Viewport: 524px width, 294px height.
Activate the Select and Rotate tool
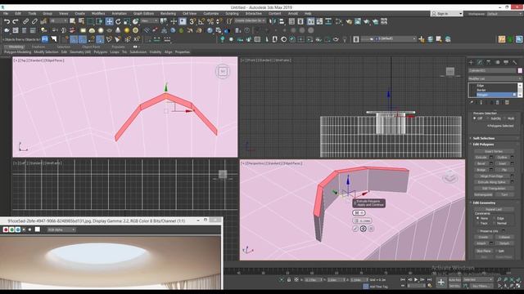118,22
